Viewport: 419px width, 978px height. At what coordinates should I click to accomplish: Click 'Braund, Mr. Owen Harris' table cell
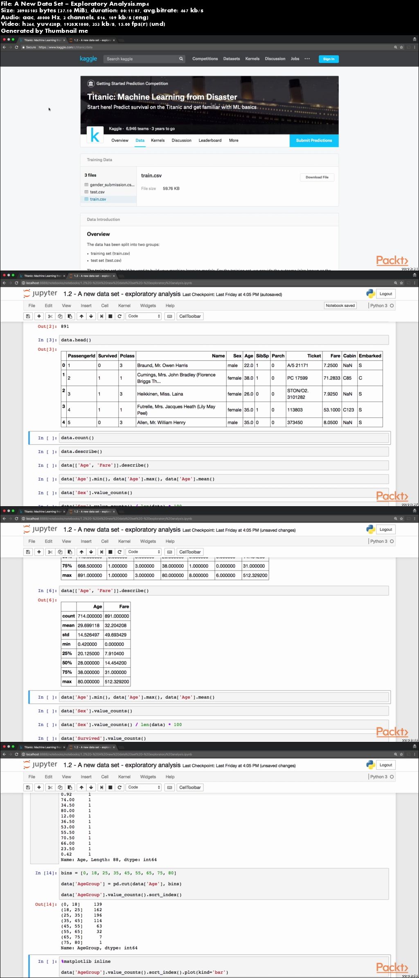point(180,365)
